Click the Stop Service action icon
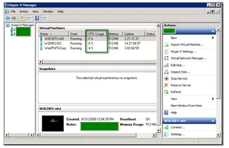This screenshot has width=229, height=148. (x=166, y=78)
